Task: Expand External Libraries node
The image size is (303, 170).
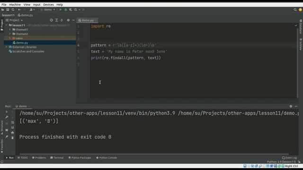Action: click(x=6, y=47)
